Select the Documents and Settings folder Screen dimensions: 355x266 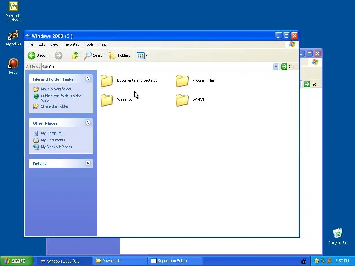(129, 80)
